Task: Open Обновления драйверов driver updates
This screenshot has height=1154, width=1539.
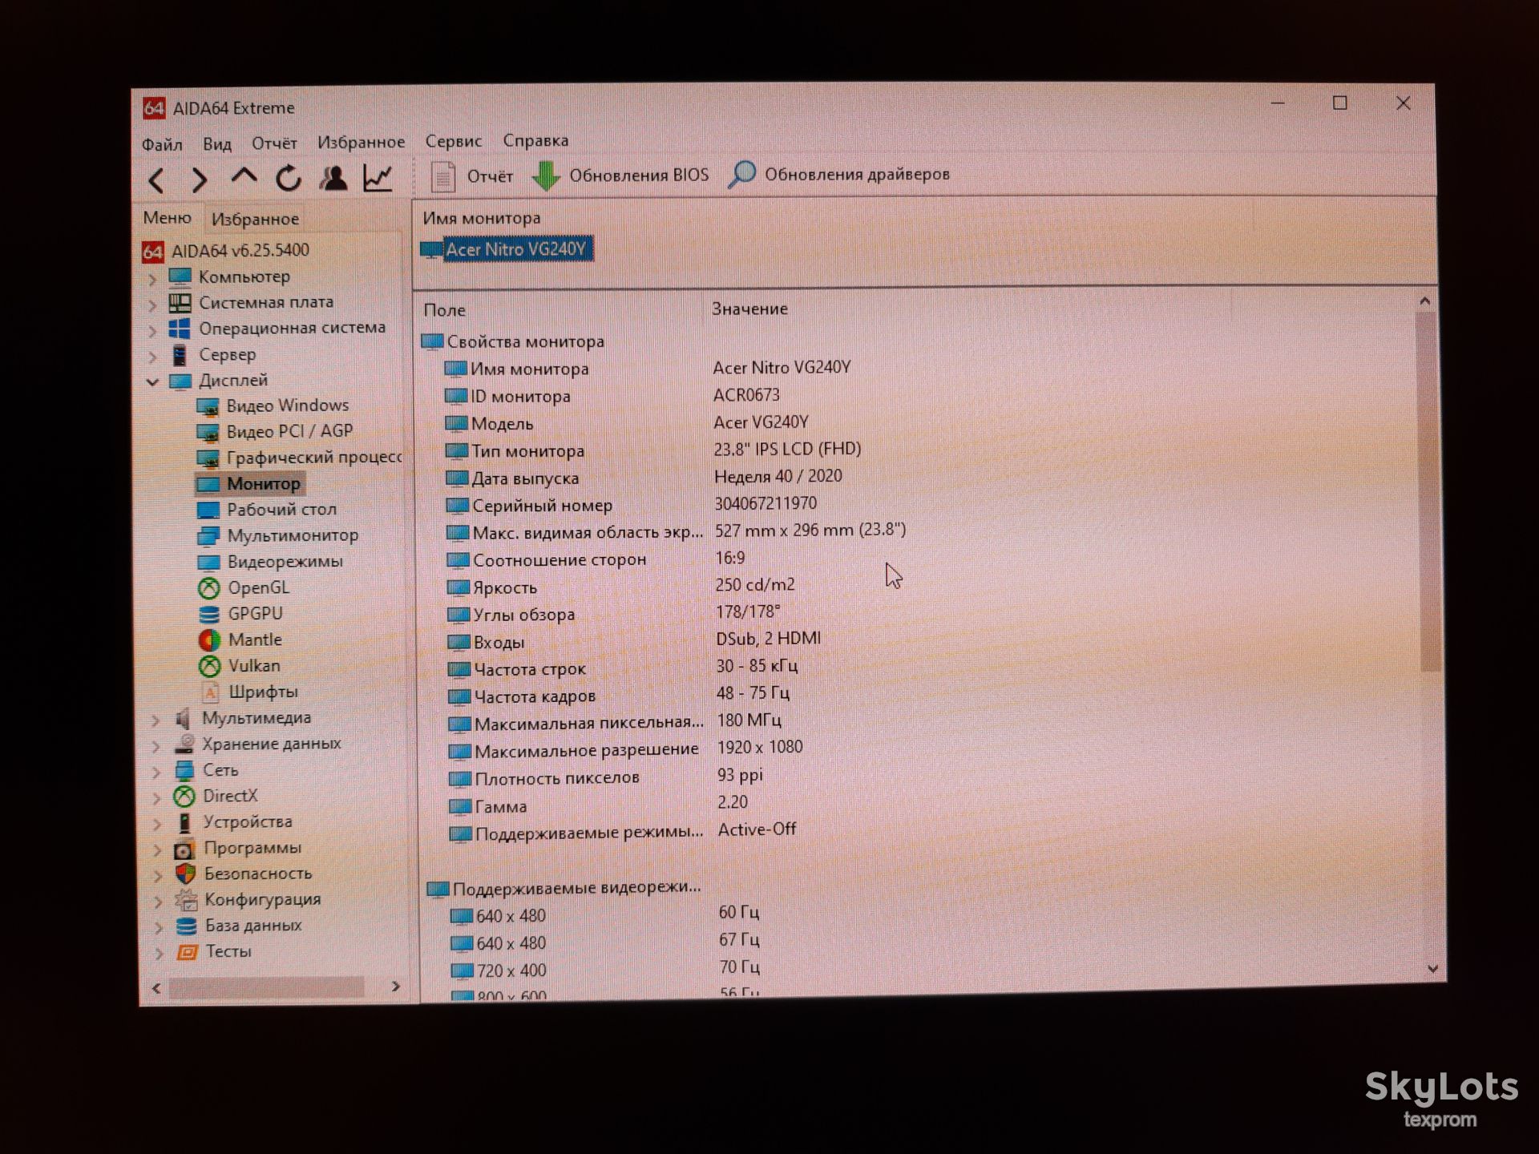Action: click(839, 174)
